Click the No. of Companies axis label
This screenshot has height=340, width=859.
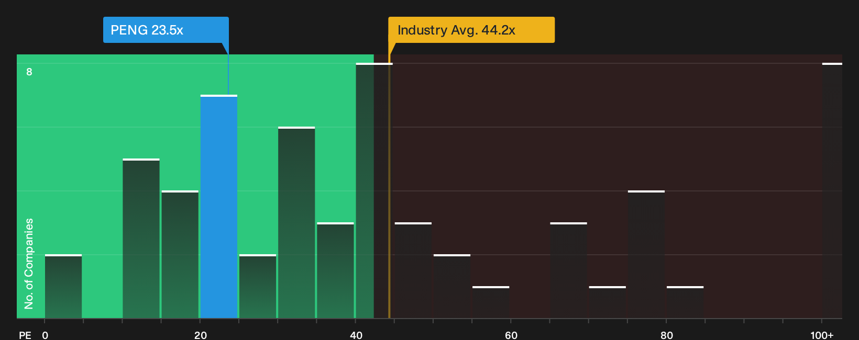[x=29, y=264]
